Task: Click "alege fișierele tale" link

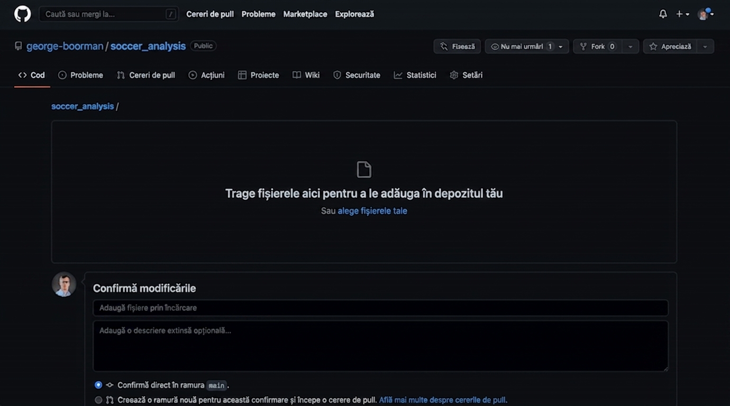Action: pyautogui.click(x=372, y=211)
